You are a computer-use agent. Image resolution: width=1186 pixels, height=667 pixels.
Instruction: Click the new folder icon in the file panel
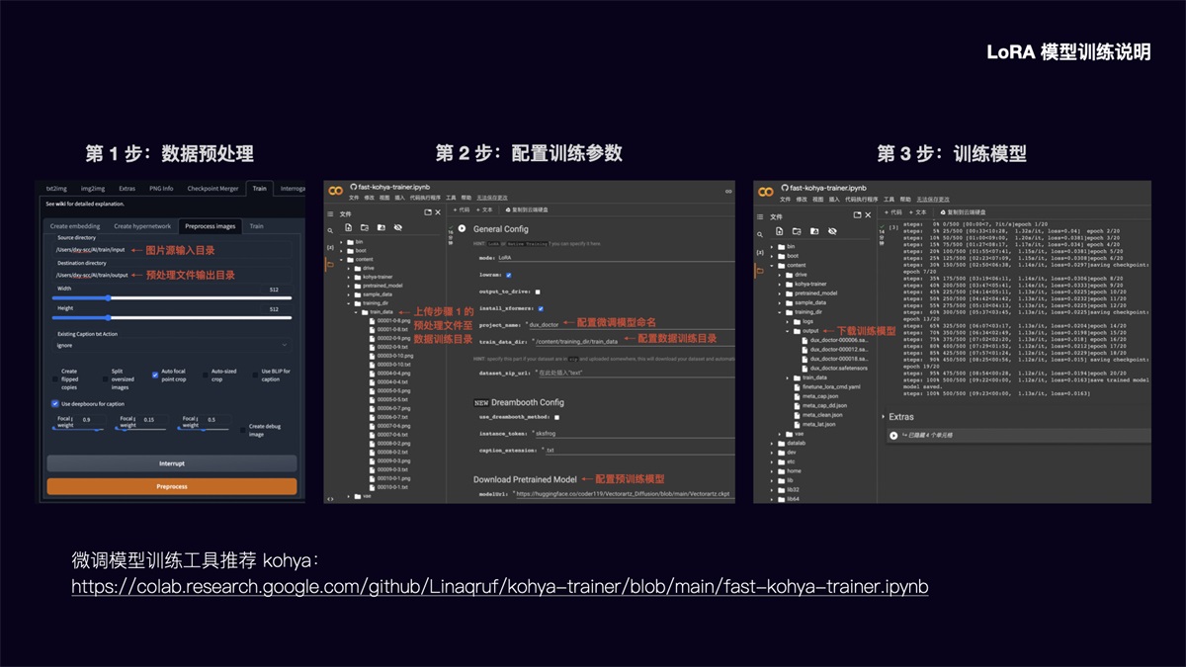pyautogui.click(x=366, y=227)
